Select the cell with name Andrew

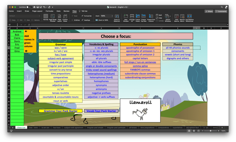point(17,32)
